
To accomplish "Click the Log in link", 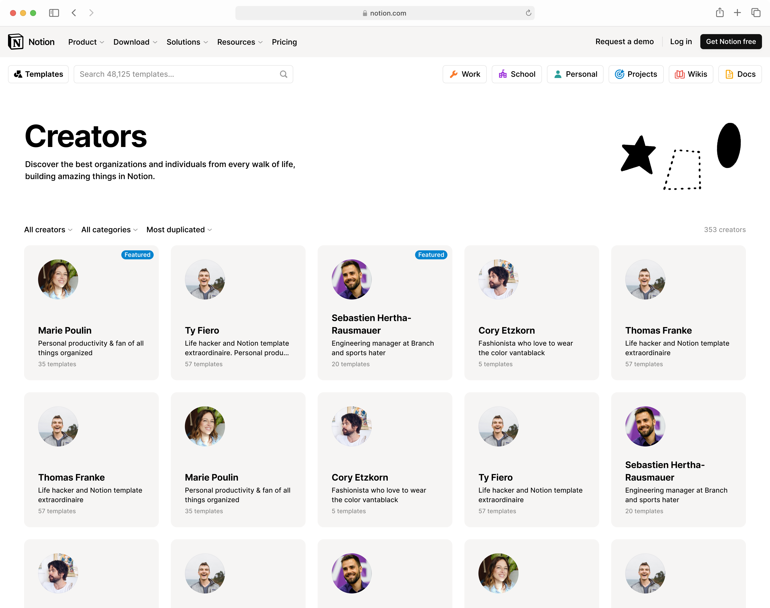I will (681, 42).
